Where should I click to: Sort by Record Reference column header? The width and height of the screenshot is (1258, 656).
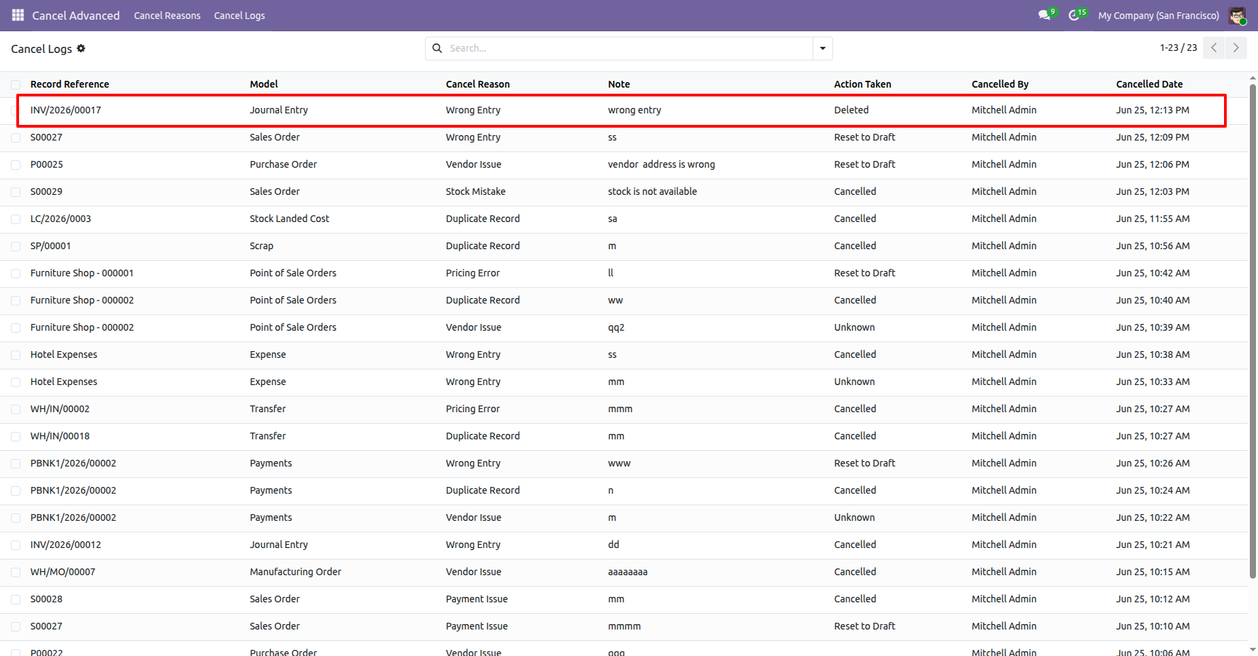tap(69, 84)
